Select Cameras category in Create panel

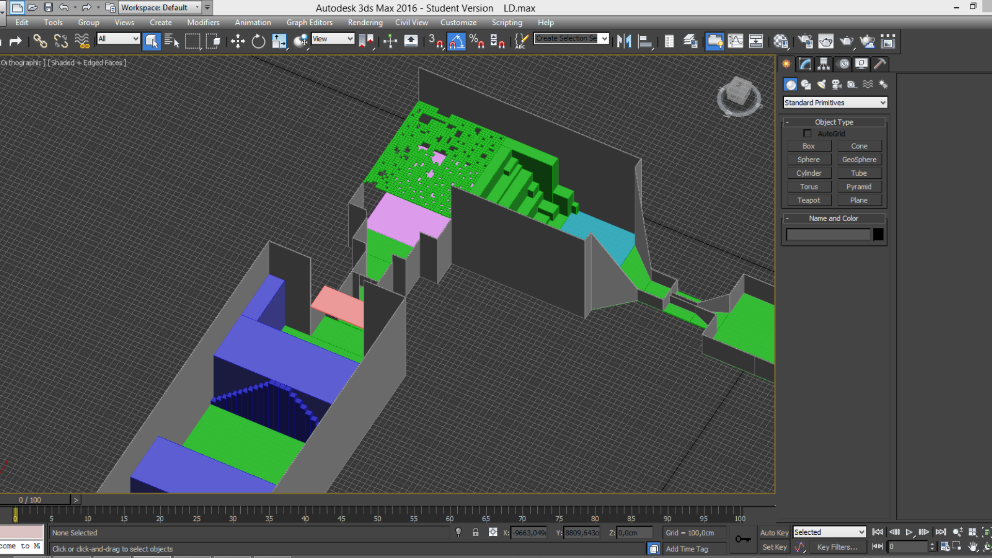pos(837,84)
